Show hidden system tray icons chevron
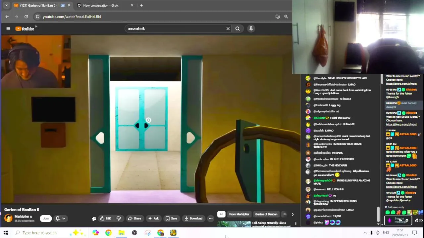The height and width of the screenshot is (238, 424). 365,233
